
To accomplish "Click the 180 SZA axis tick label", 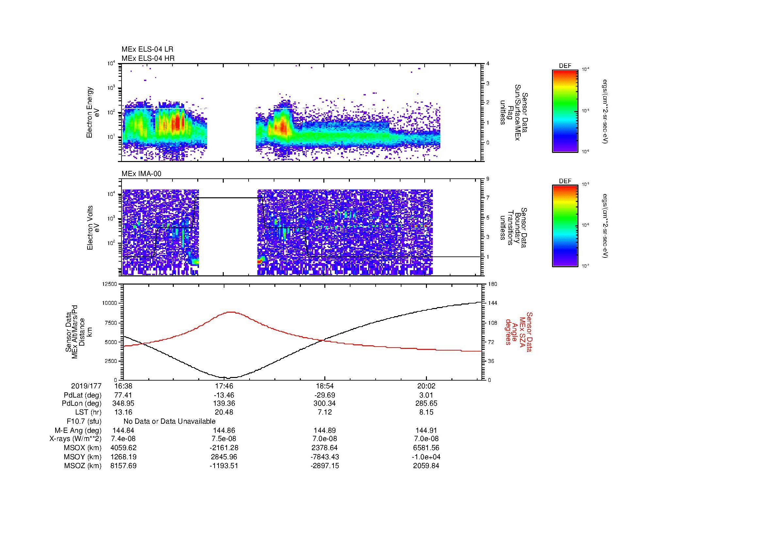I will tap(493, 284).
